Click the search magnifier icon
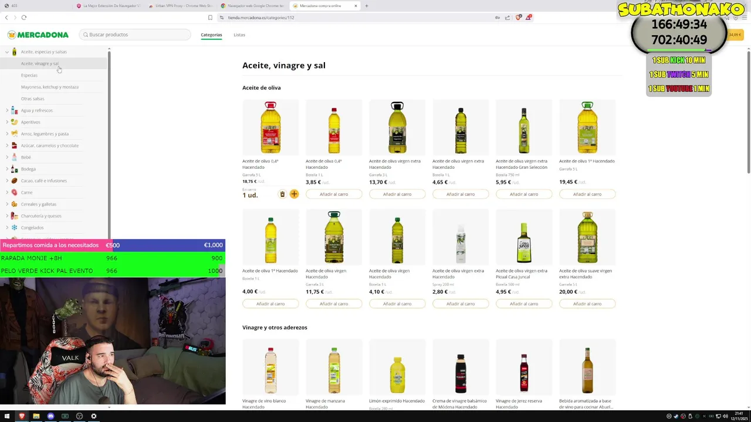This screenshot has height=422, width=751. tap(86, 35)
